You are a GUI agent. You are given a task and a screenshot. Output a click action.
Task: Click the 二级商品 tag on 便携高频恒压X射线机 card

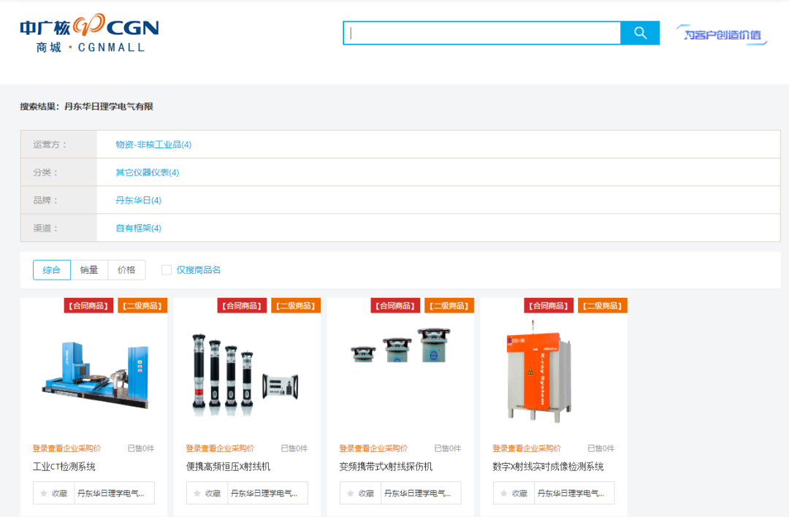(296, 306)
